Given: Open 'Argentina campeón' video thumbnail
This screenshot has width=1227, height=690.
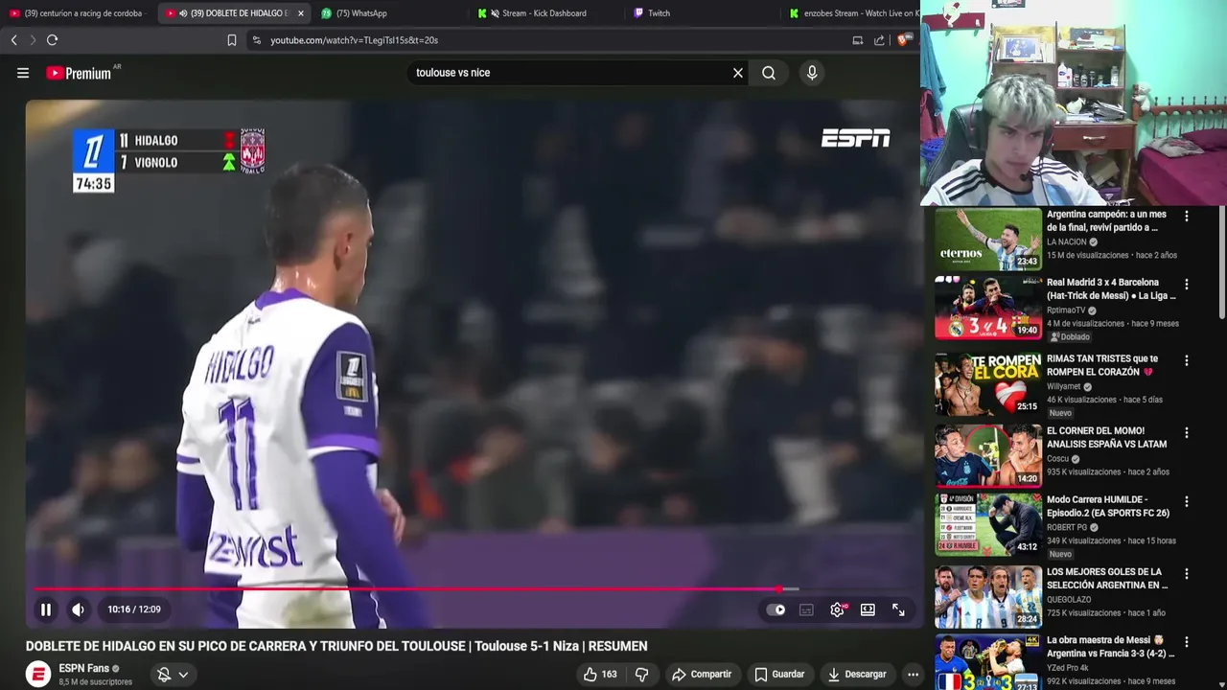Looking at the screenshot, I should point(988,240).
